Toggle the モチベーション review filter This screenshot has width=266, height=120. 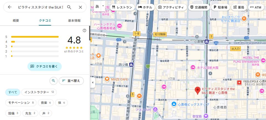click(21, 103)
